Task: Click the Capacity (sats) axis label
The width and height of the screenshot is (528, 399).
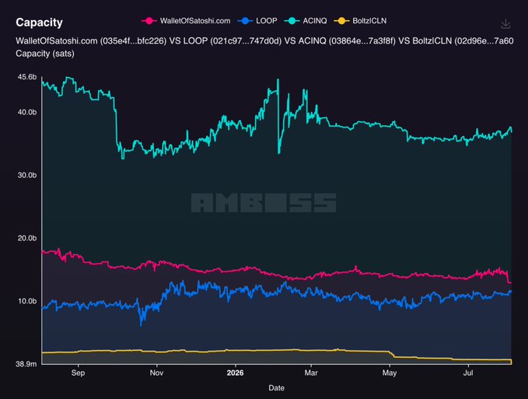Action: point(45,54)
